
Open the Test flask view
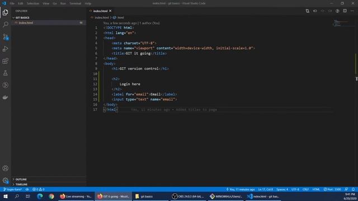pyautogui.click(x=6, y=73)
